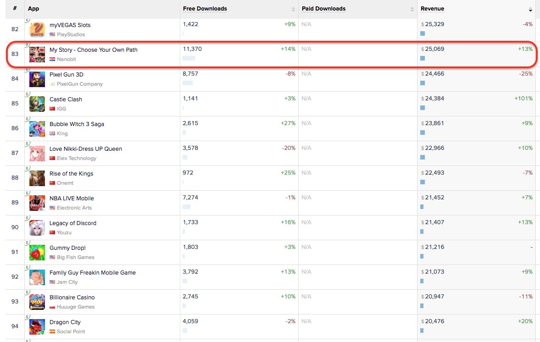Image resolution: width=540 pixels, height=342 pixels.
Task: Open publisher Electronic Arts
Action: [74, 208]
